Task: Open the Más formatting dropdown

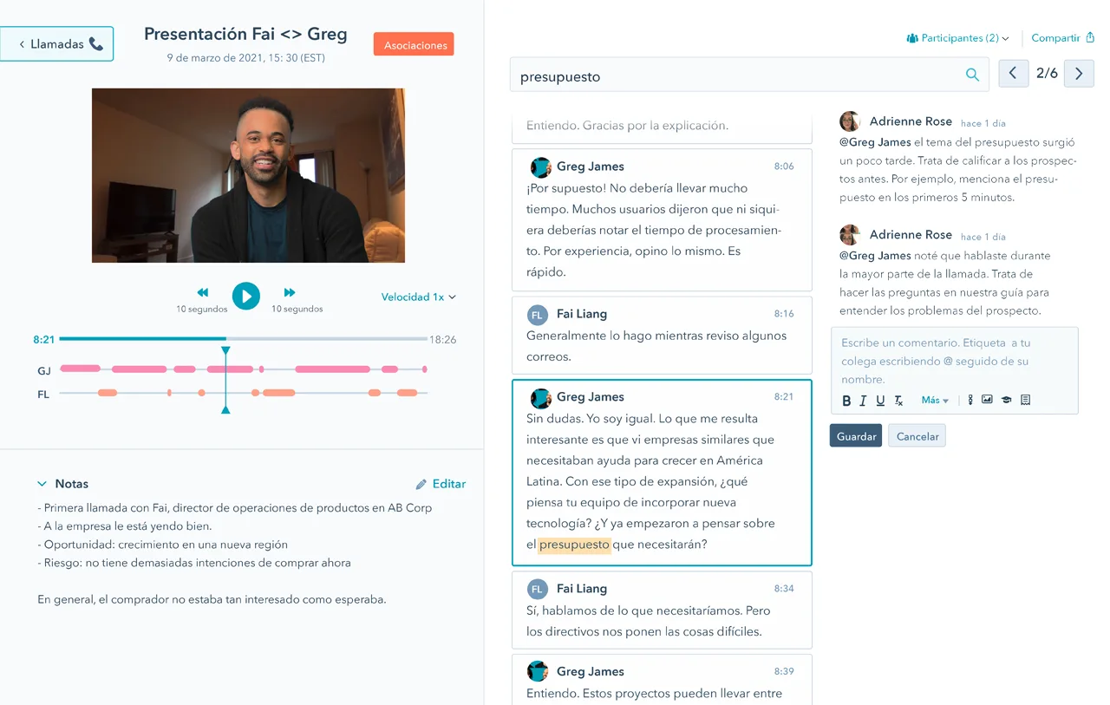Action: click(x=935, y=401)
